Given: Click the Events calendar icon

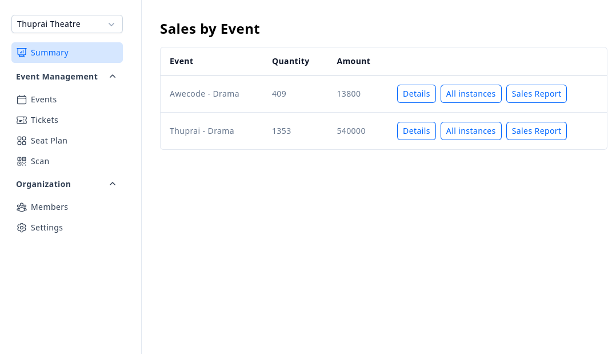Looking at the screenshot, I should click(22, 99).
